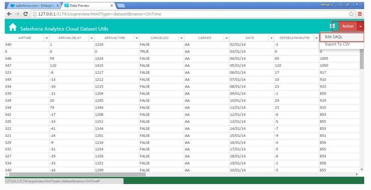The height and width of the screenshot is (190, 371).
Task: Select the Data Preview tab
Action: (88, 6)
